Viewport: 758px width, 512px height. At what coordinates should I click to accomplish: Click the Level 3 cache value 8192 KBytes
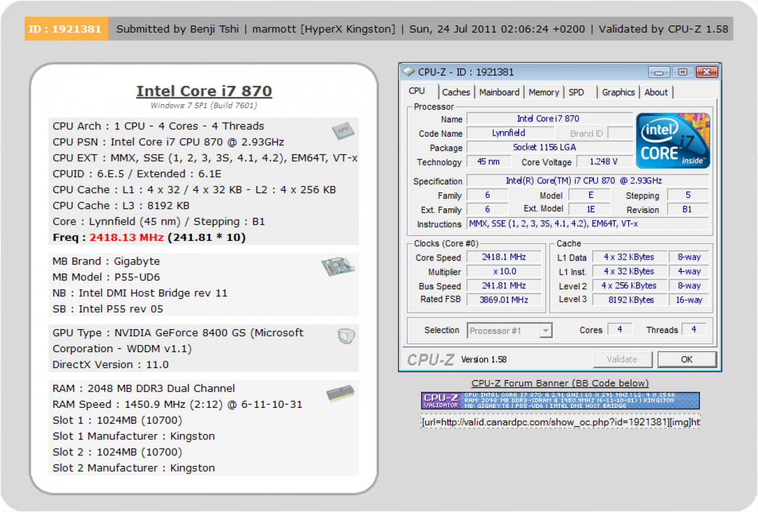[629, 300]
